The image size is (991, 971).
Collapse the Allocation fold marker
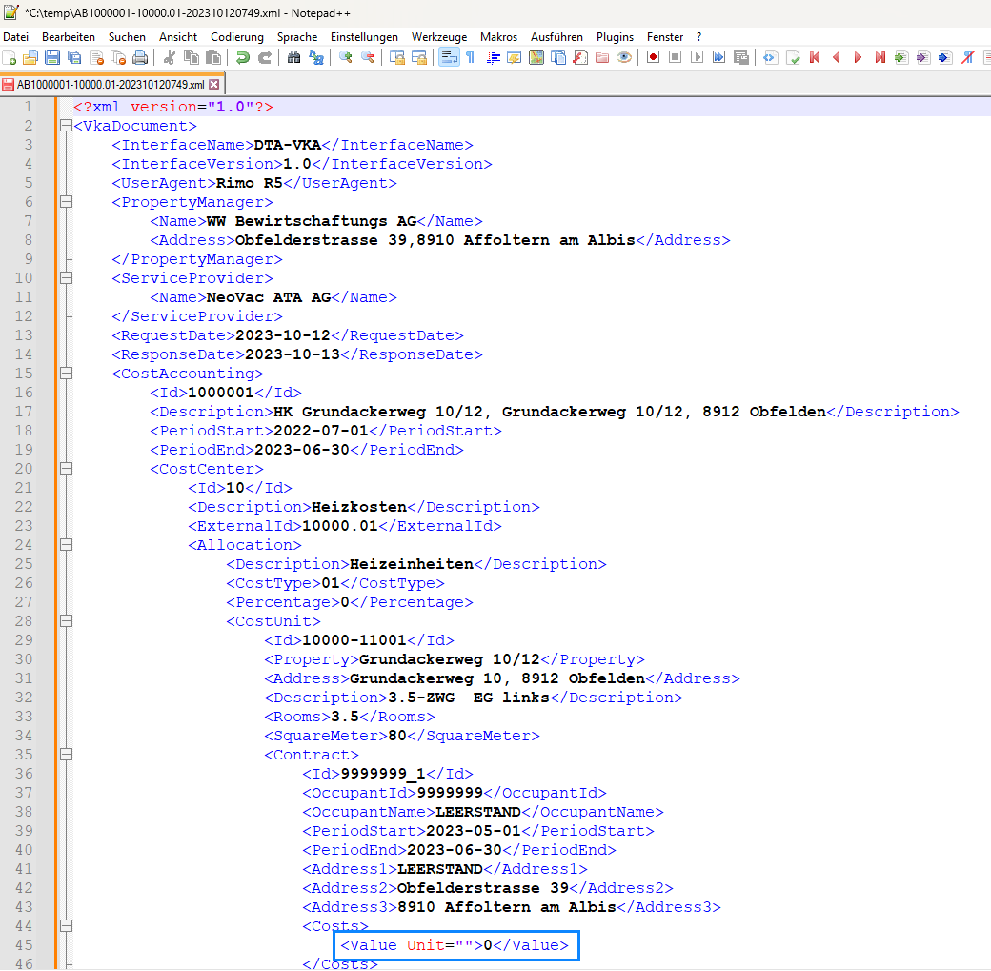[66, 545]
